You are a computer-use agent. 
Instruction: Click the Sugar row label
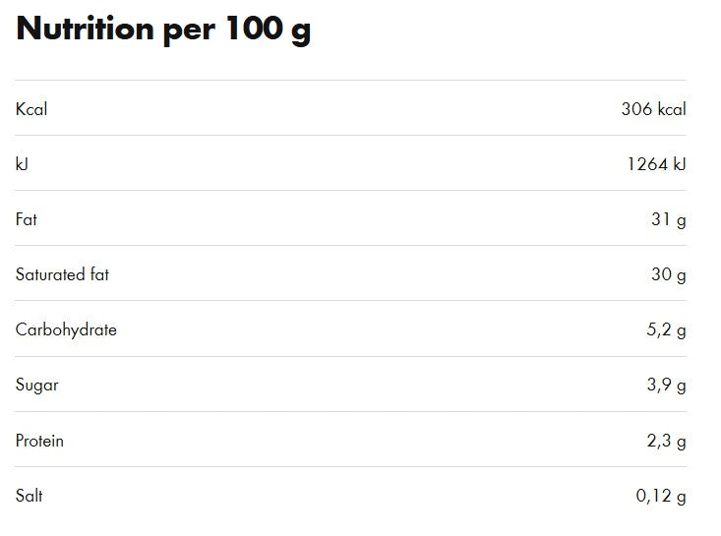tap(37, 385)
